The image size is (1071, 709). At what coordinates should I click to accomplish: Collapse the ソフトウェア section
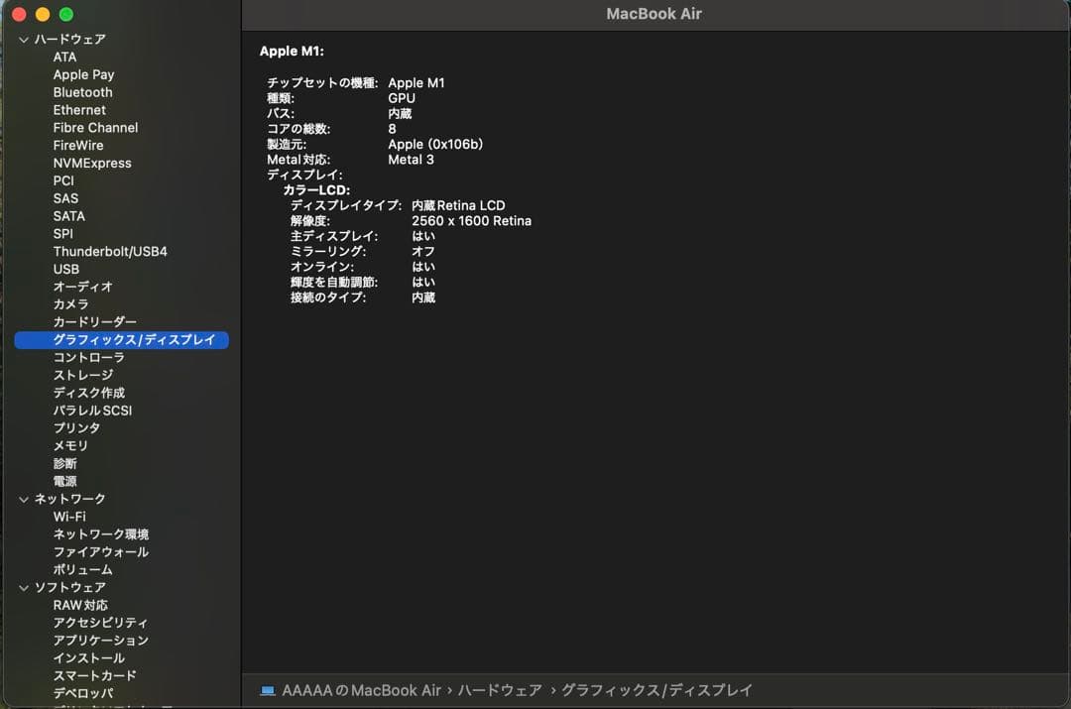(x=22, y=587)
